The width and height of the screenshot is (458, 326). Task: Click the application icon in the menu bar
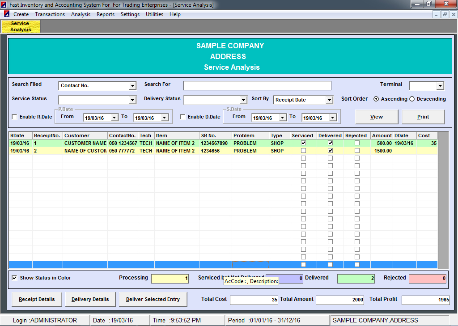[x=7, y=14]
